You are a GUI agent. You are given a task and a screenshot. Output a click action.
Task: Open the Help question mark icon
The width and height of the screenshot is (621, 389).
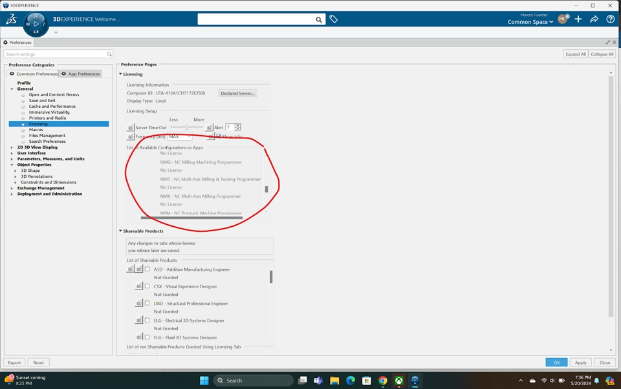(610, 19)
